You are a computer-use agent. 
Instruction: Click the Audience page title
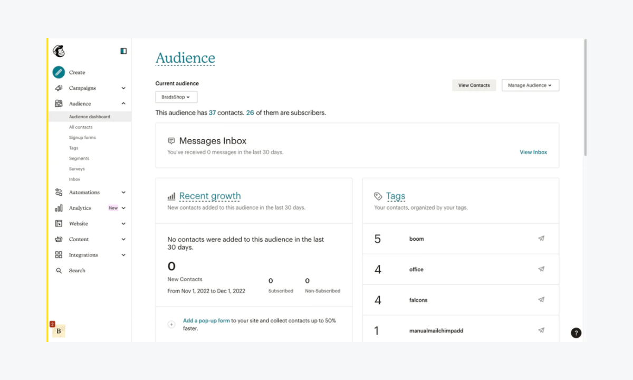[x=185, y=58]
